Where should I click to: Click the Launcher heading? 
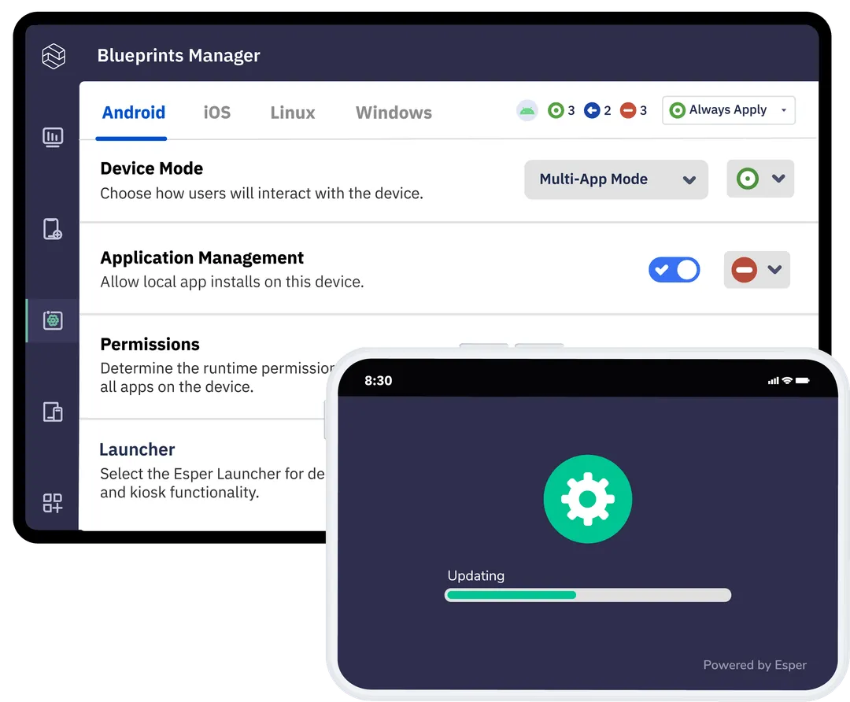[x=137, y=449]
